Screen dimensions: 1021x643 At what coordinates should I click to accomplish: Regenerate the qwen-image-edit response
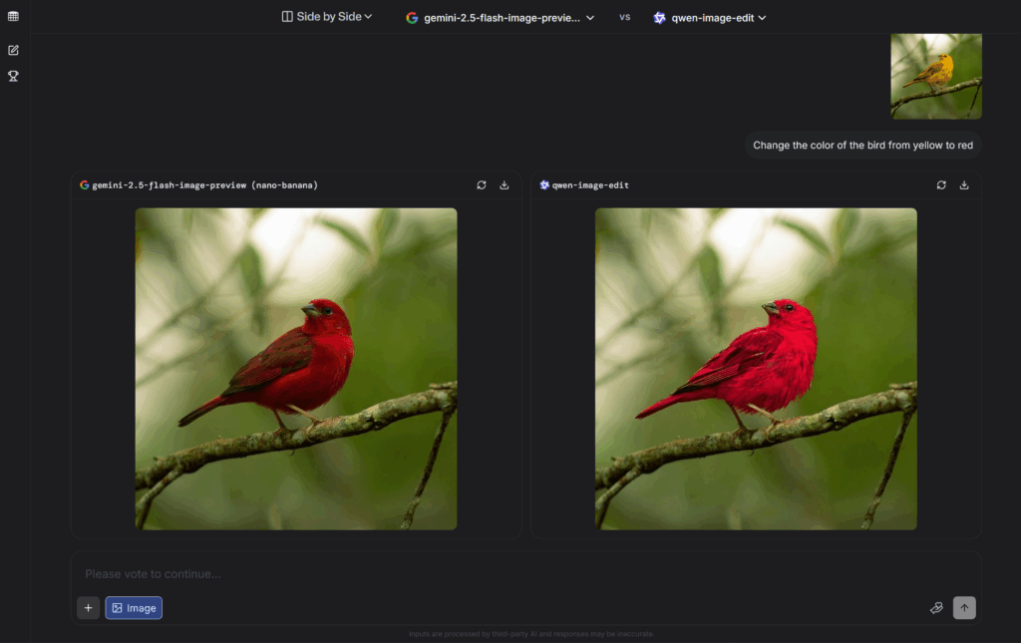click(x=941, y=185)
